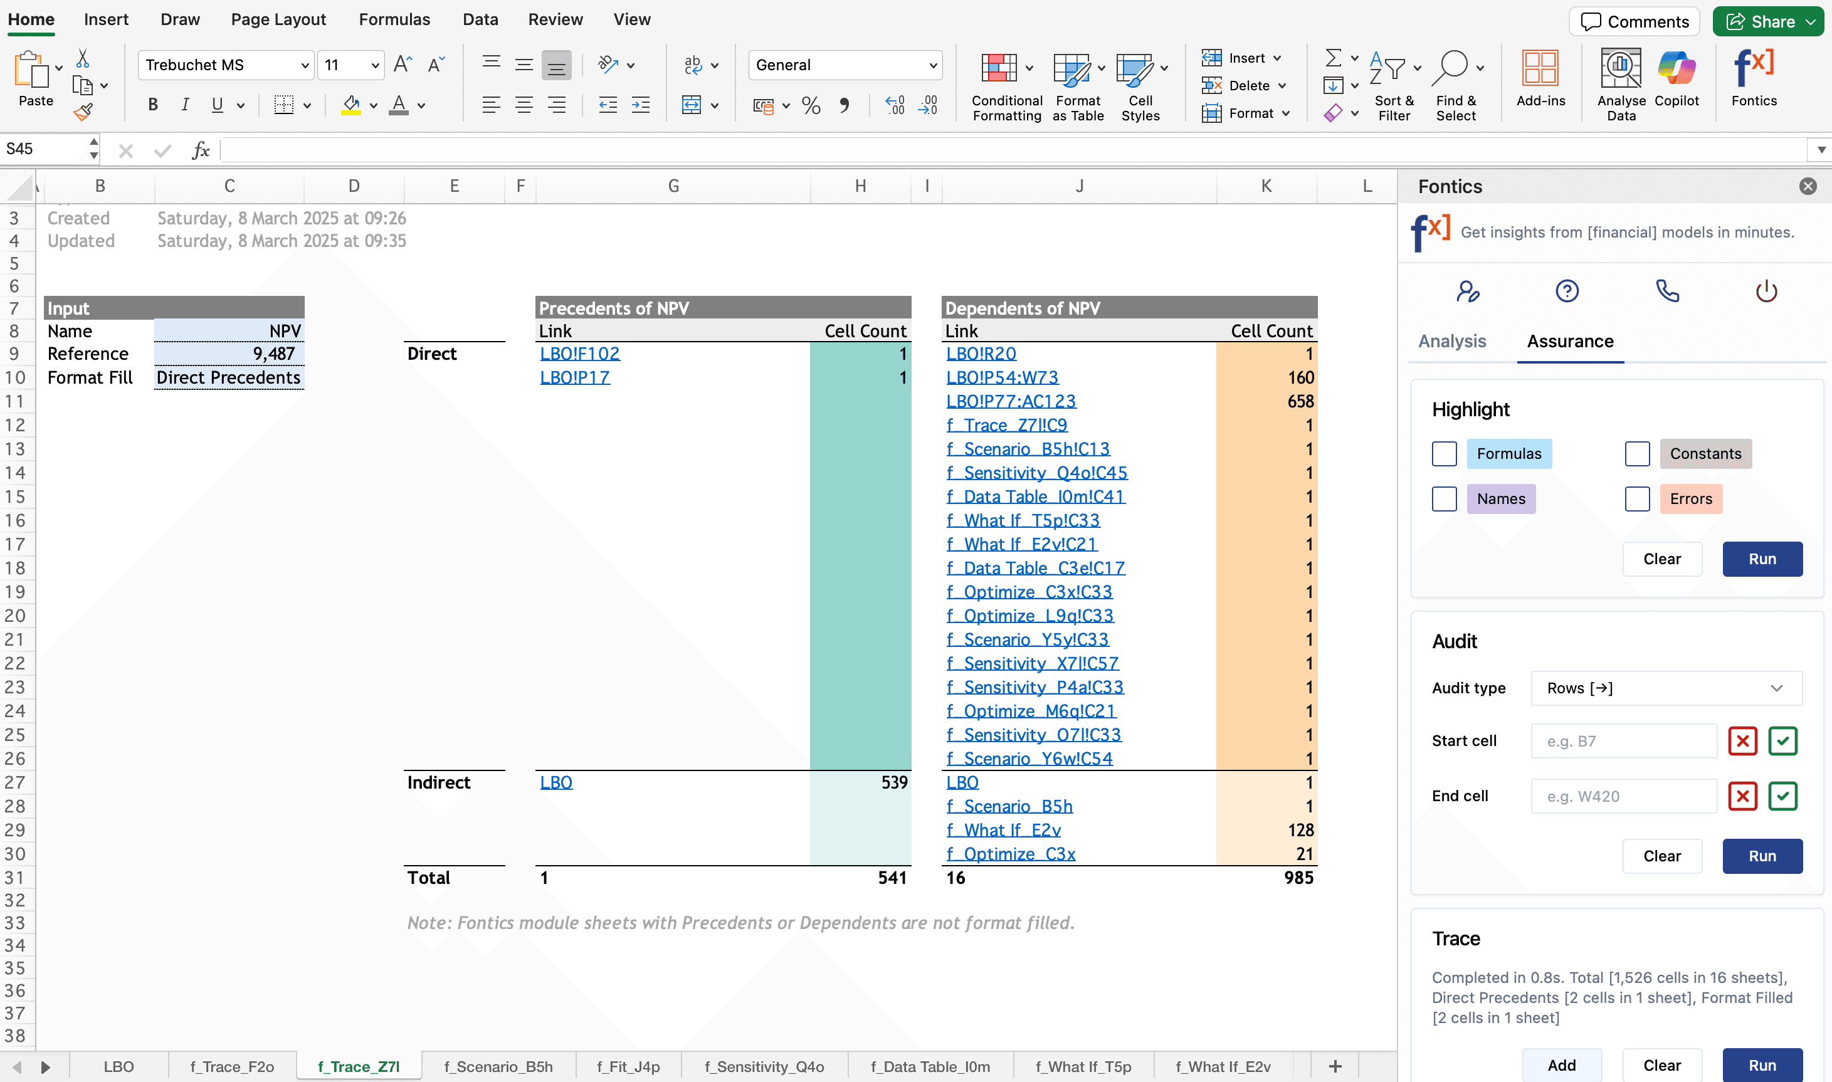
Task: Tick the Names highlight checkbox
Action: 1443,499
